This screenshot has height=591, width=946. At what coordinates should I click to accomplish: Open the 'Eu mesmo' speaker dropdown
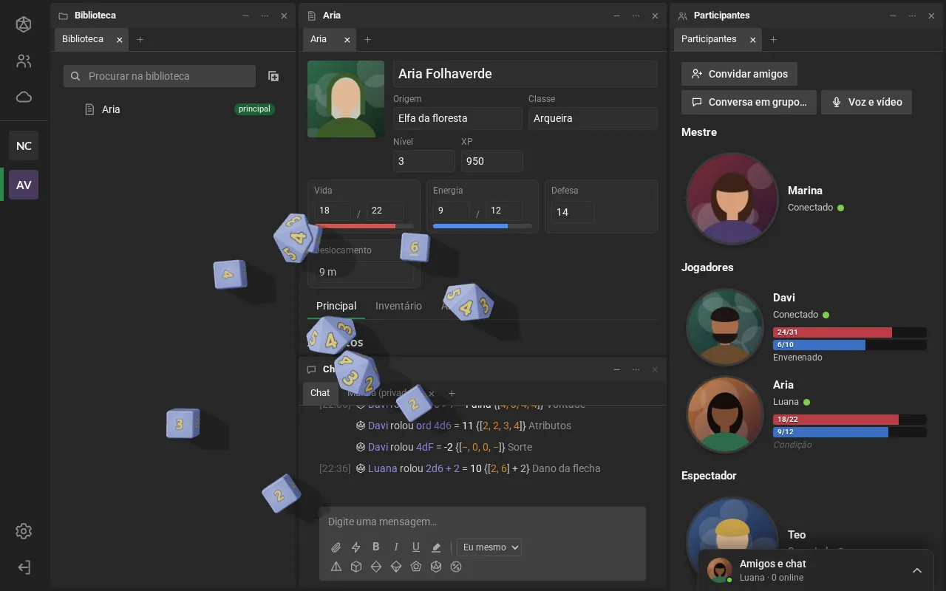(489, 547)
